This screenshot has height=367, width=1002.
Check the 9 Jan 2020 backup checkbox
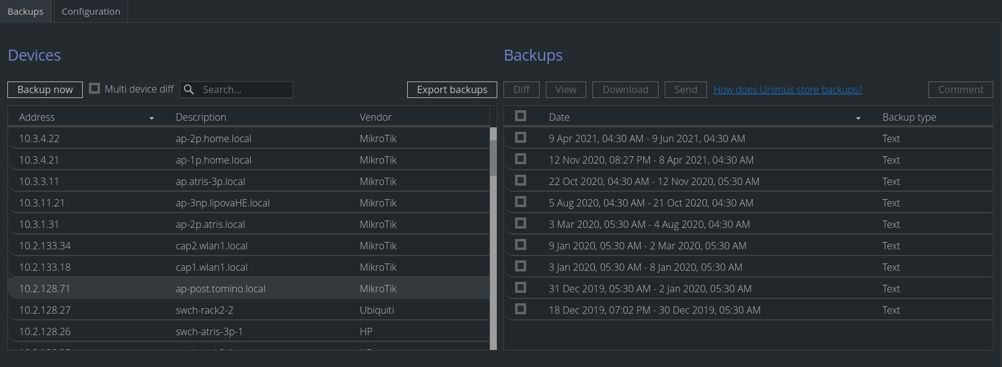coord(521,244)
